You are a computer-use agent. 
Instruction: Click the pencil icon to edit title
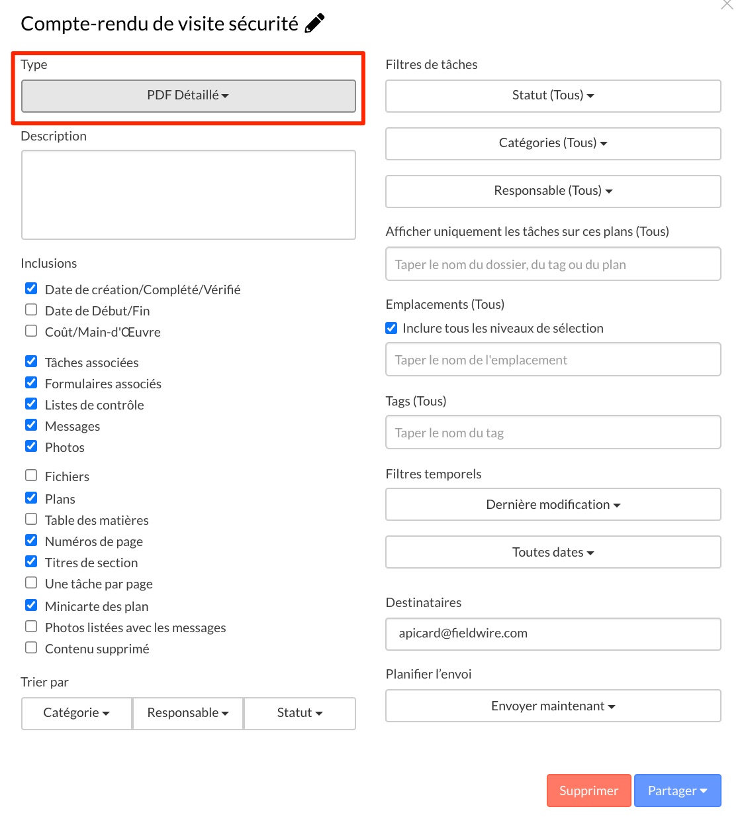[x=314, y=23]
